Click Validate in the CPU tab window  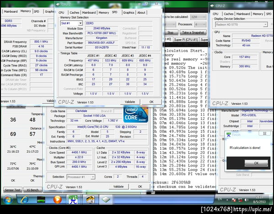point(118,187)
